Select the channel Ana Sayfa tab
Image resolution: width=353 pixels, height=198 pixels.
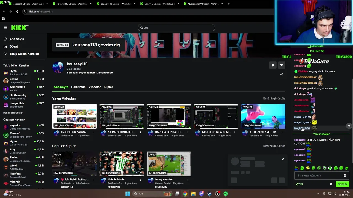click(x=61, y=87)
